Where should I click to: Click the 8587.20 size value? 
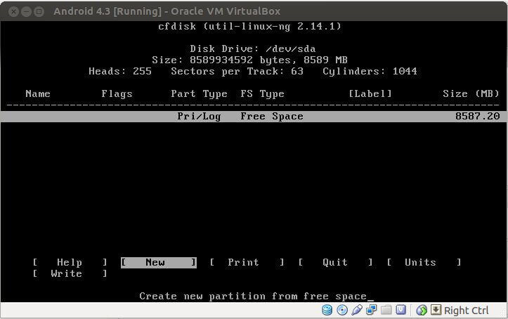pos(477,116)
